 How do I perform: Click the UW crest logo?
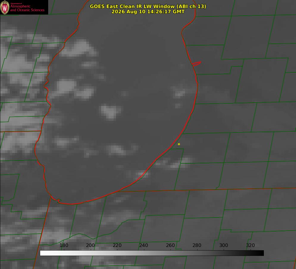click(5, 7)
